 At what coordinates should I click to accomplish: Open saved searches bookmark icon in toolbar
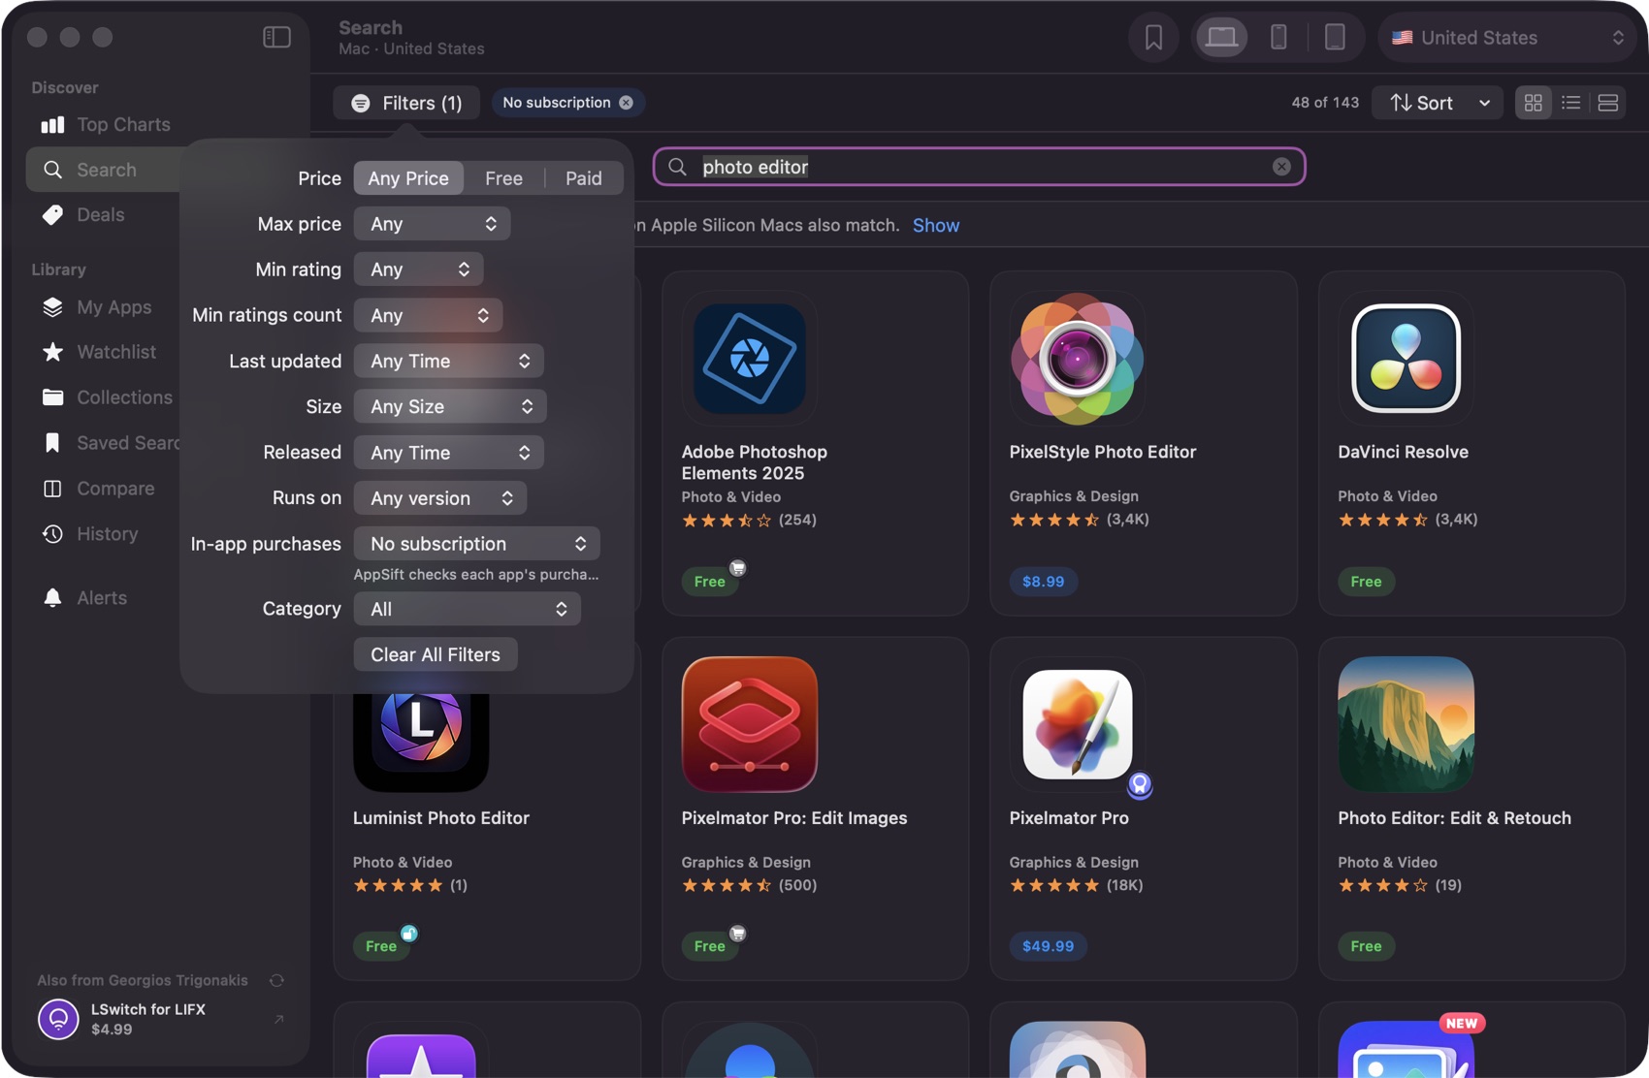(x=1153, y=37)
